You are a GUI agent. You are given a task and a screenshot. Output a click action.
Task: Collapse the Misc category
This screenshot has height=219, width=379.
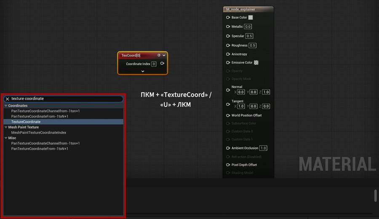tap(6, 138)
